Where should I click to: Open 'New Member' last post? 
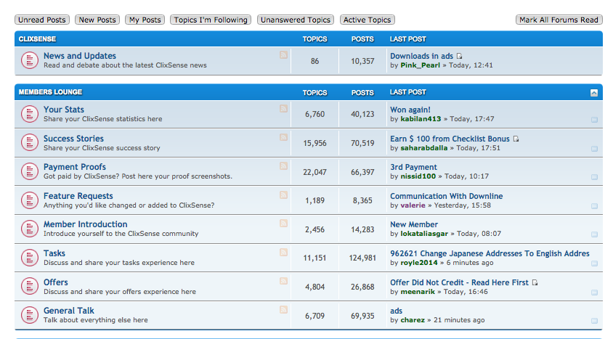tap(414, 224)
